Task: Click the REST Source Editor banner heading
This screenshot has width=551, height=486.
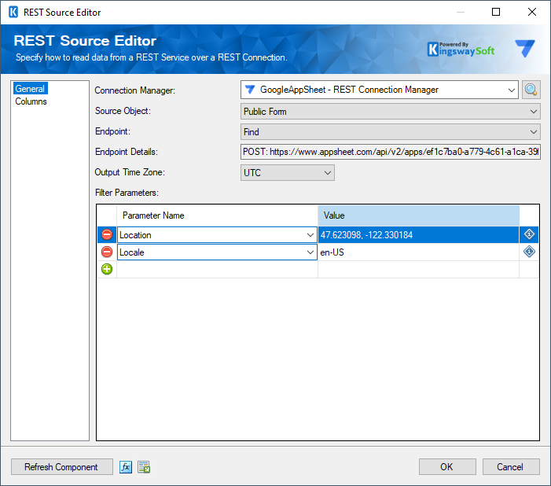Action: 85,41
